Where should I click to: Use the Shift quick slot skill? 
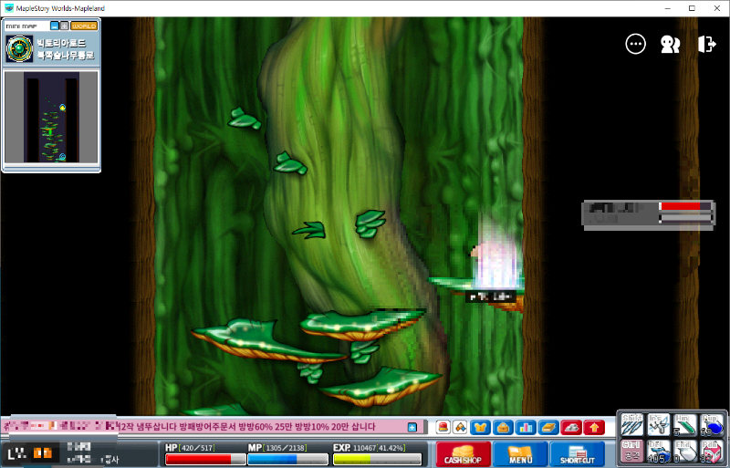pyautogui.click(x=632, y=425)
